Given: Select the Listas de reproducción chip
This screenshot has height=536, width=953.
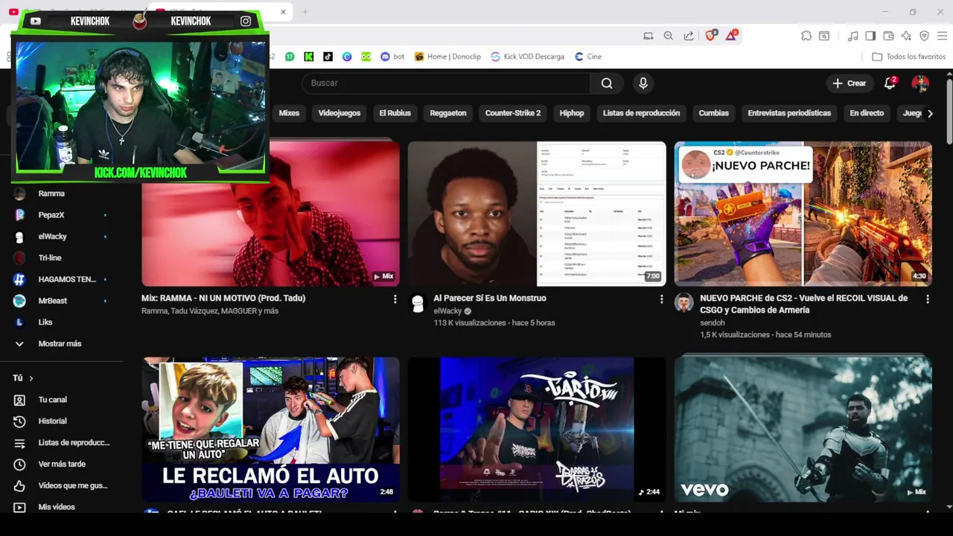Looking at the screenshot, I should (641, 113).
